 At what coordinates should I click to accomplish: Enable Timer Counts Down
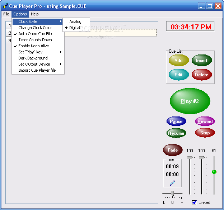38,40
